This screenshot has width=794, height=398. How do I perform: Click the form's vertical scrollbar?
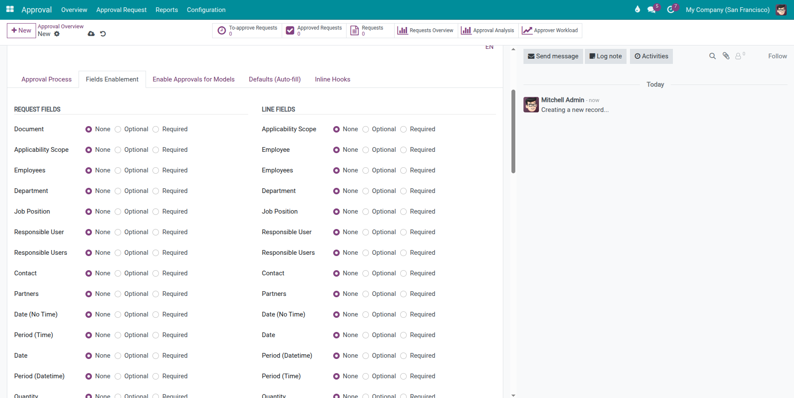(x=513, y=131)
